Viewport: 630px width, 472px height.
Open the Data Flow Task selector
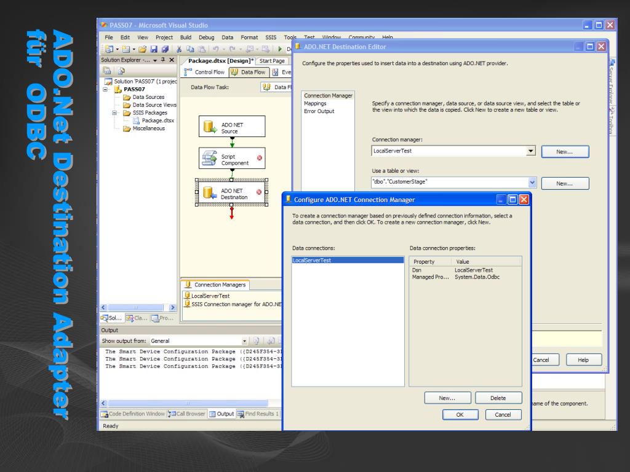click(x=276, y=87)
